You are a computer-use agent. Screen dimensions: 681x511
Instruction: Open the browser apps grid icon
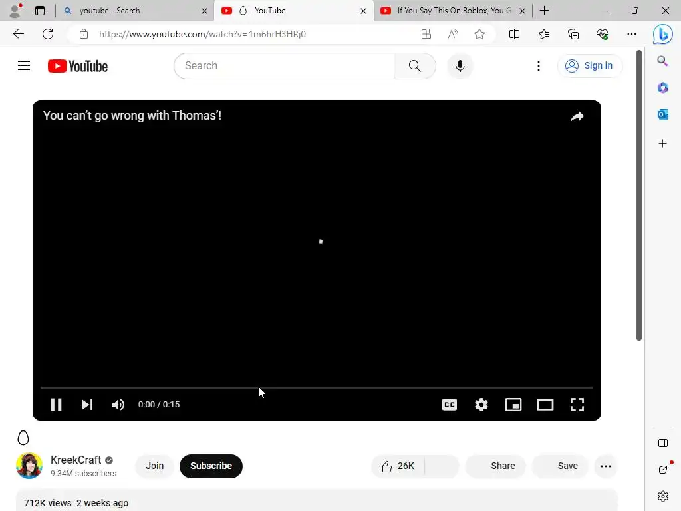tap(426, 34)
